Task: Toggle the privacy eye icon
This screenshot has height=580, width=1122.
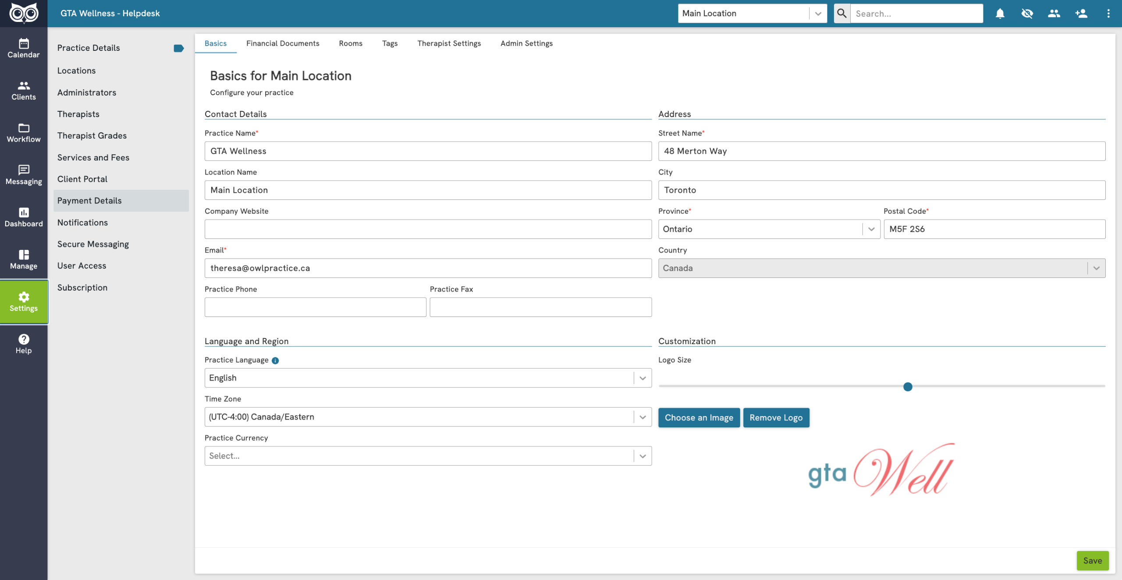Action: (x=1027, y=14)
